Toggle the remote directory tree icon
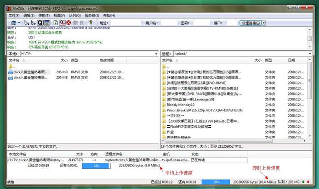Viewport: 319px width, 189px height. (x=33, y=23)
